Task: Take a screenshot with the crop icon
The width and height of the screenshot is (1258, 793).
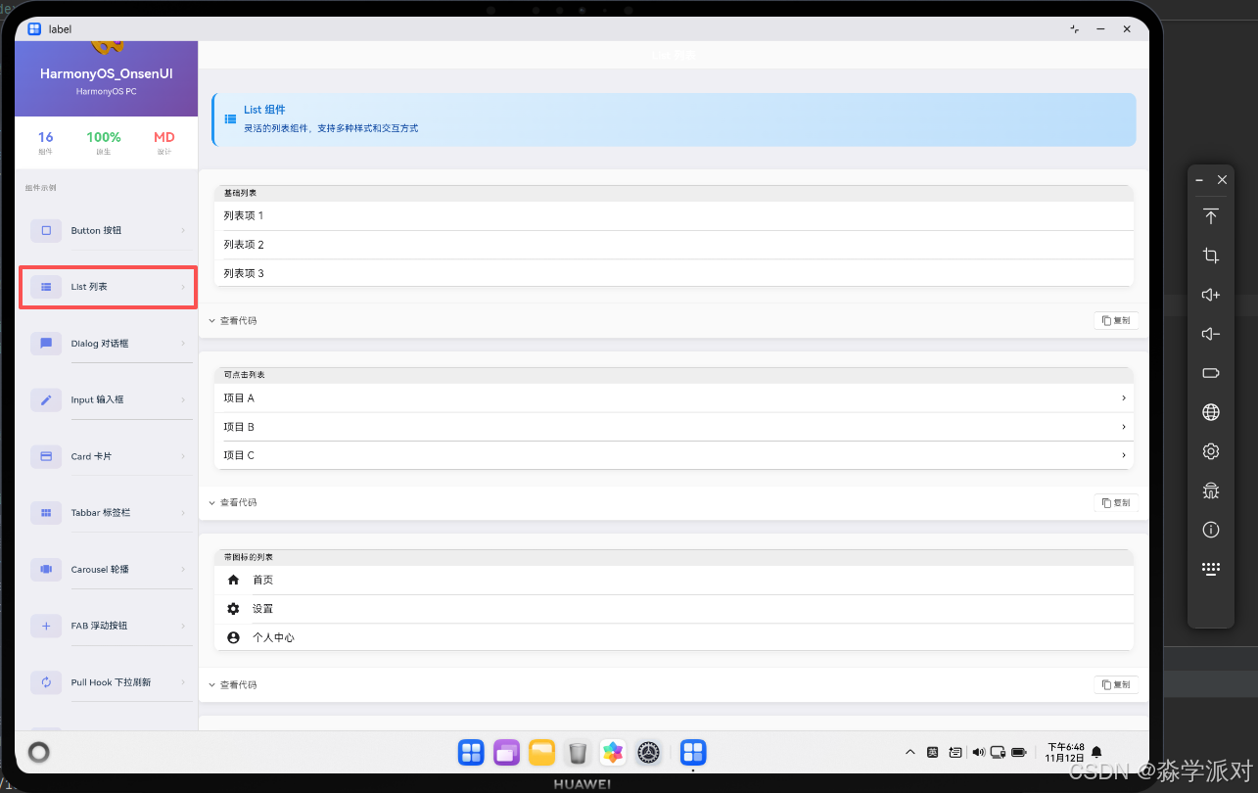Action: (x=1211, y=256)
